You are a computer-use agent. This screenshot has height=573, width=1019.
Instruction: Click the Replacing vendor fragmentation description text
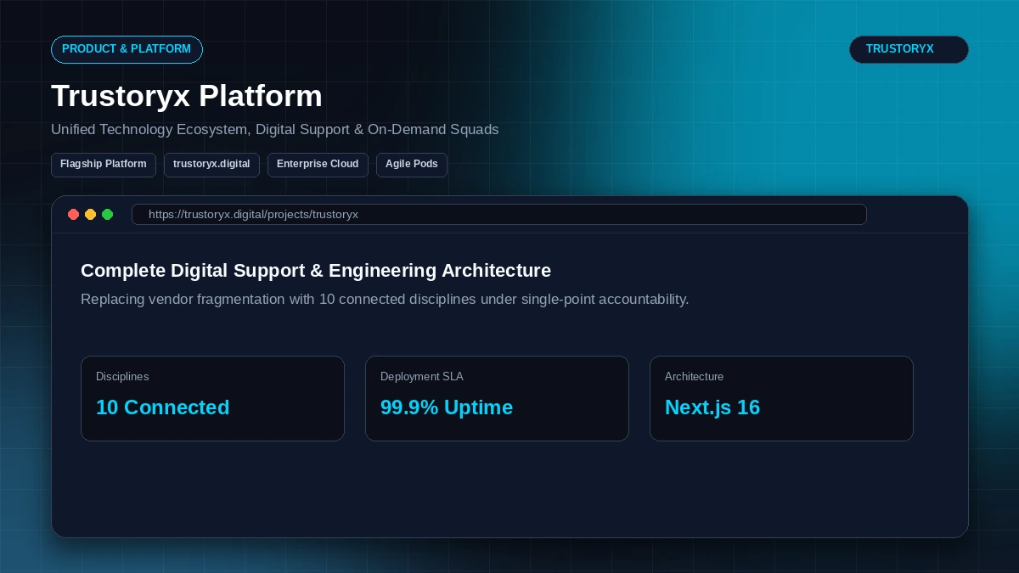385,300
